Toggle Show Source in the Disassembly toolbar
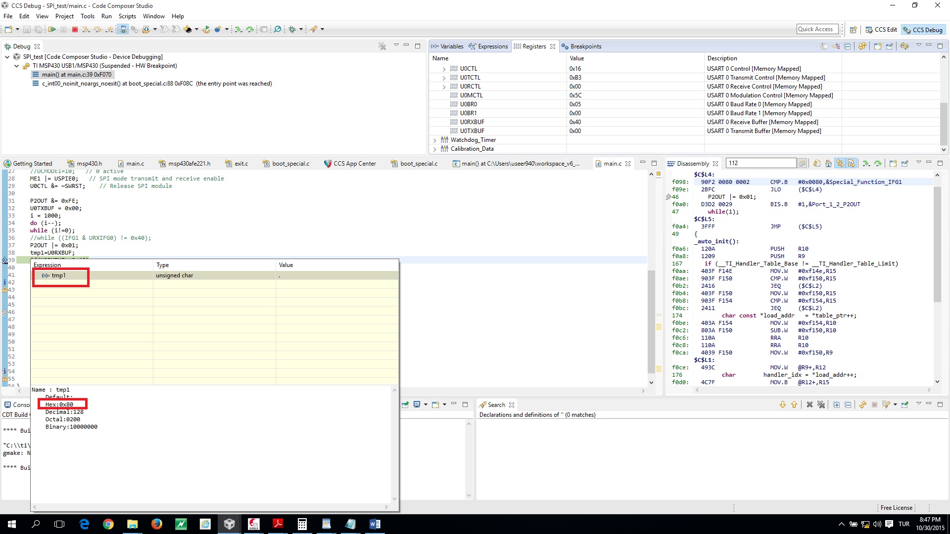950x534 pixels. [852, 164]
